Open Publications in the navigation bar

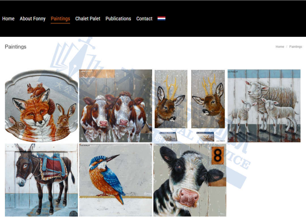[118, 18]
